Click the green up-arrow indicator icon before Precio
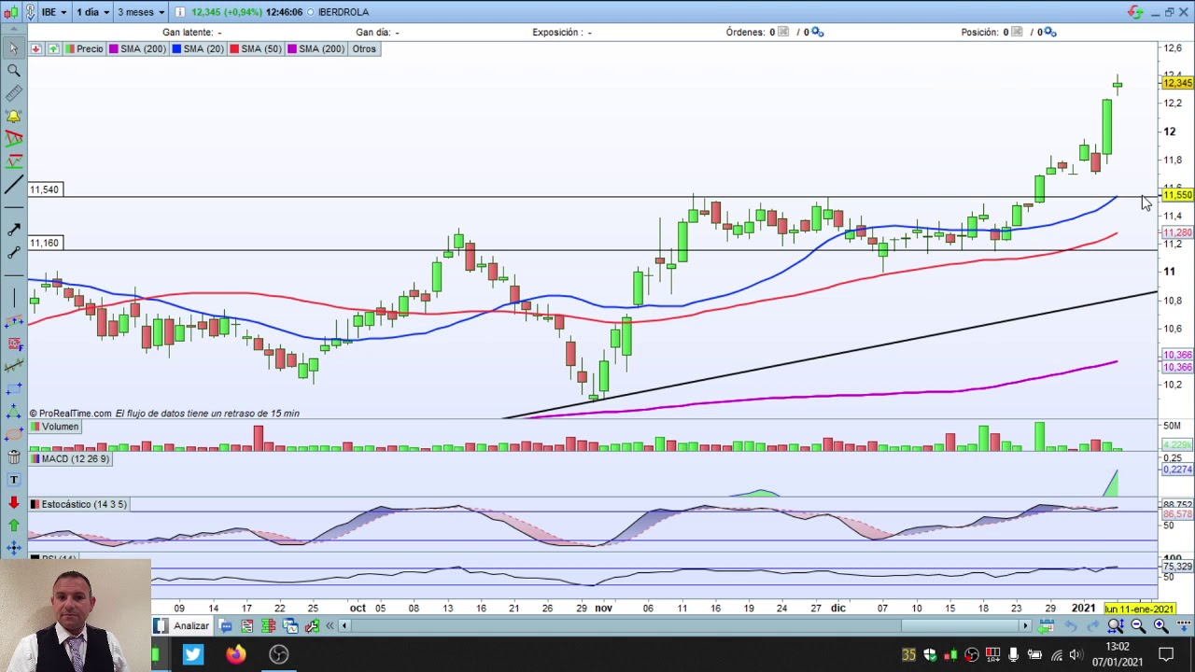 [x=53, y=49]
